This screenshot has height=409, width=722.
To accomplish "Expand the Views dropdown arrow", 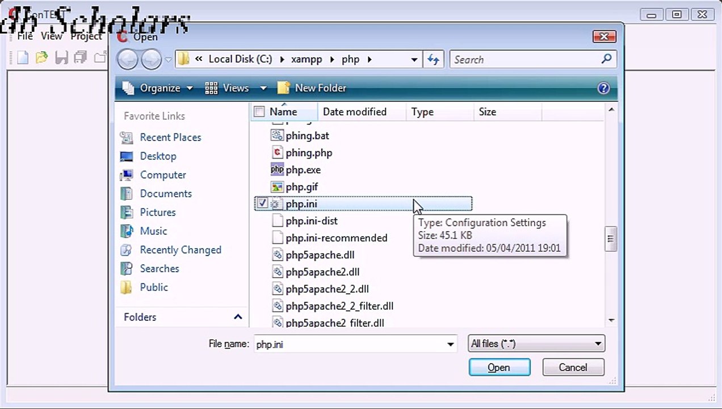I will (x=263, y=88).
